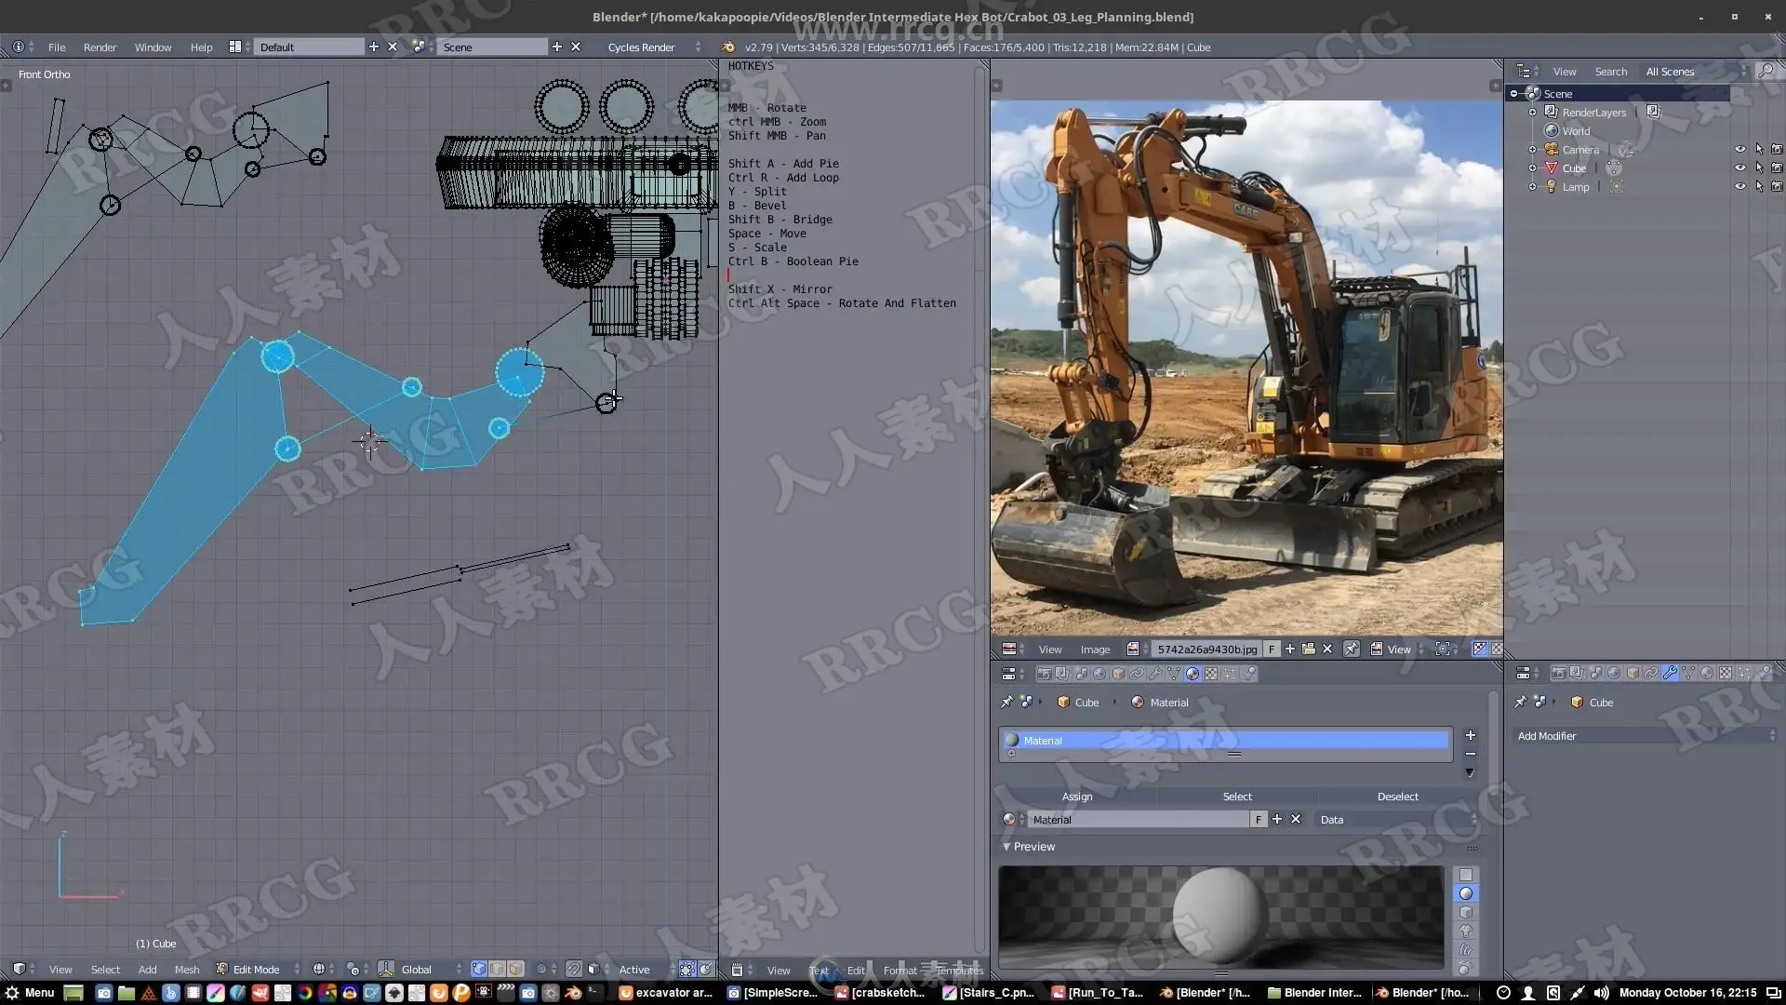The height and width of the screenshot is (1005, 1786).
Task: Switch to face select mode icon
Action: point(515,969)
